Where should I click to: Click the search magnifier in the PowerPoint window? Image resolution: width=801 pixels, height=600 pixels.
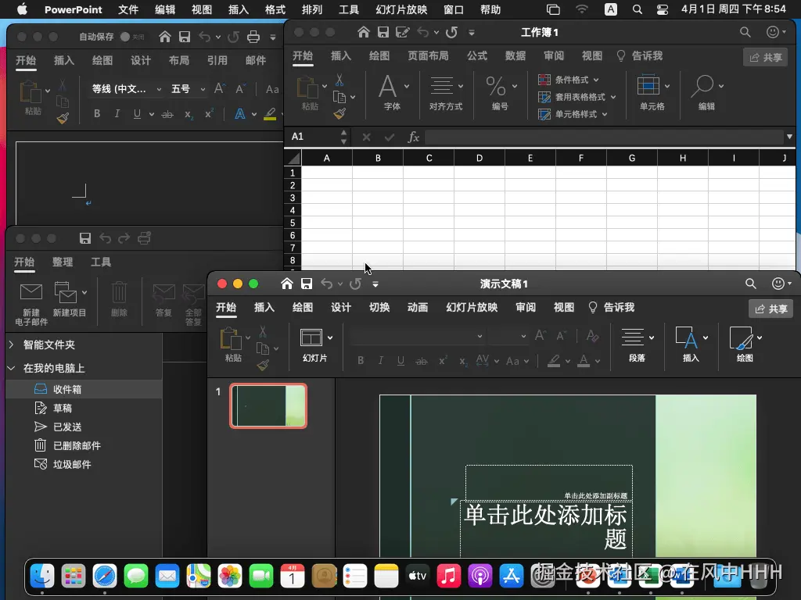point(750,284)
